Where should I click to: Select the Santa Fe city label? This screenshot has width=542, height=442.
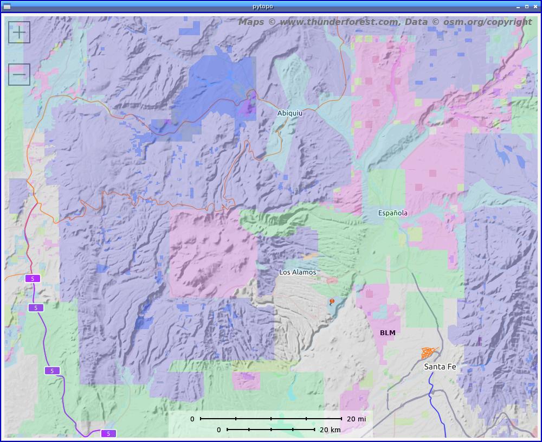pyautogui.click(x=440, y=367)
